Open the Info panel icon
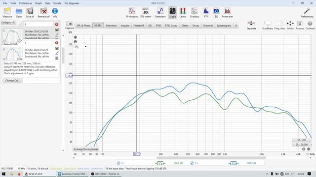316x177 pixels. [x=55, y=13]
